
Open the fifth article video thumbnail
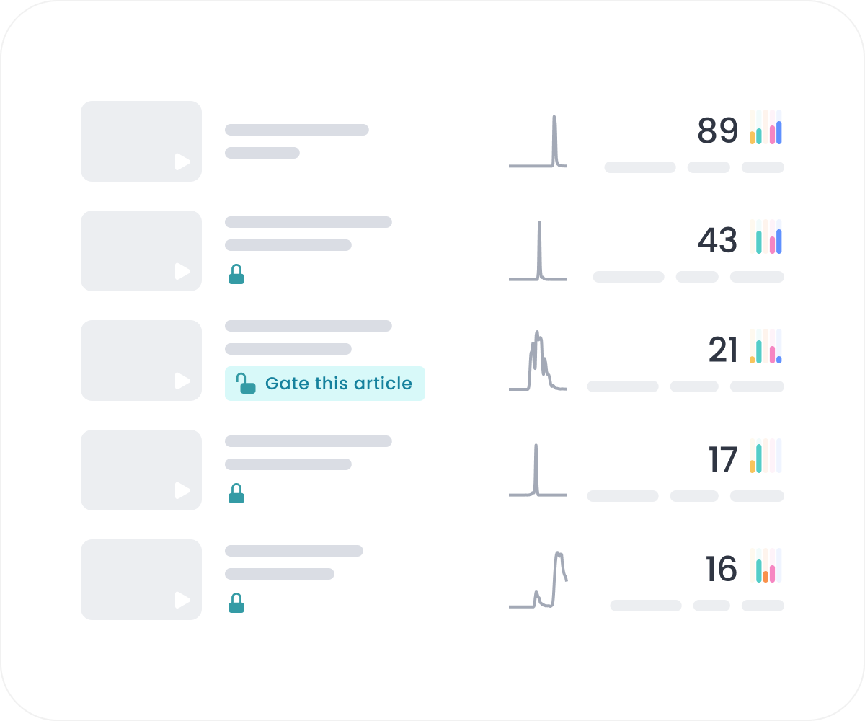141,580
